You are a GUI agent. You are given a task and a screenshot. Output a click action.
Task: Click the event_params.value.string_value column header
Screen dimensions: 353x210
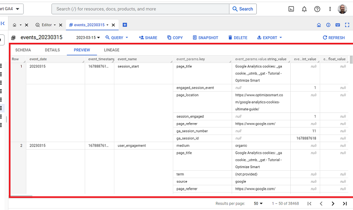(261, 59)
